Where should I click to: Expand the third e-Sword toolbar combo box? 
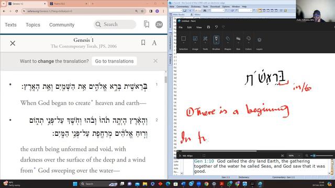251,10
